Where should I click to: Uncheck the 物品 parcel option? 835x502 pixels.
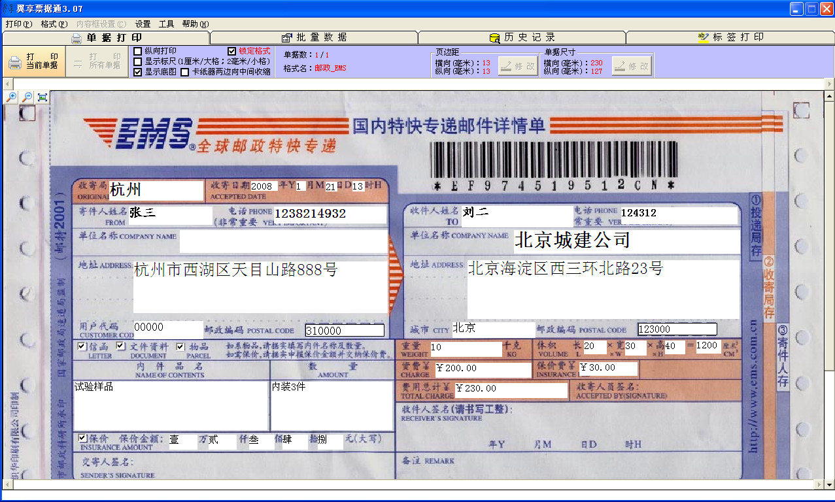tap(180, 345)
